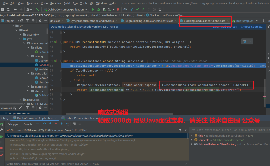This screenshot has height=166, width=270.
Task: Click the Step Over debugger icon
Action: [45, 124]
